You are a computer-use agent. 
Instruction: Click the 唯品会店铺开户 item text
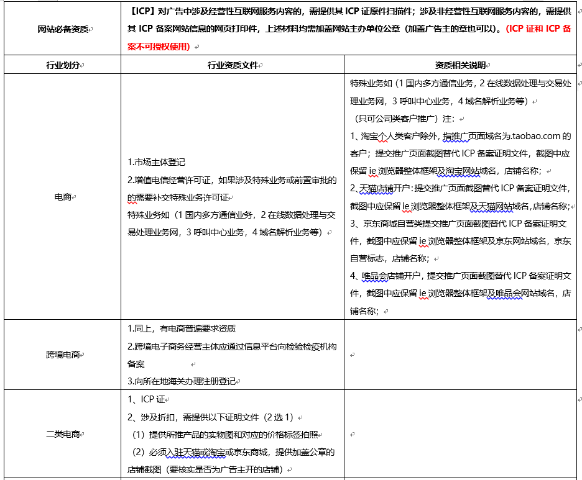click(x=392, y=275)
